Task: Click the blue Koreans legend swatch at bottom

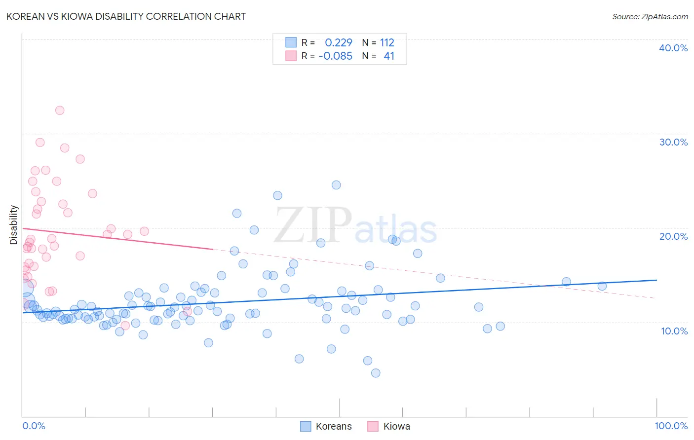Action: tap(306, 426)
